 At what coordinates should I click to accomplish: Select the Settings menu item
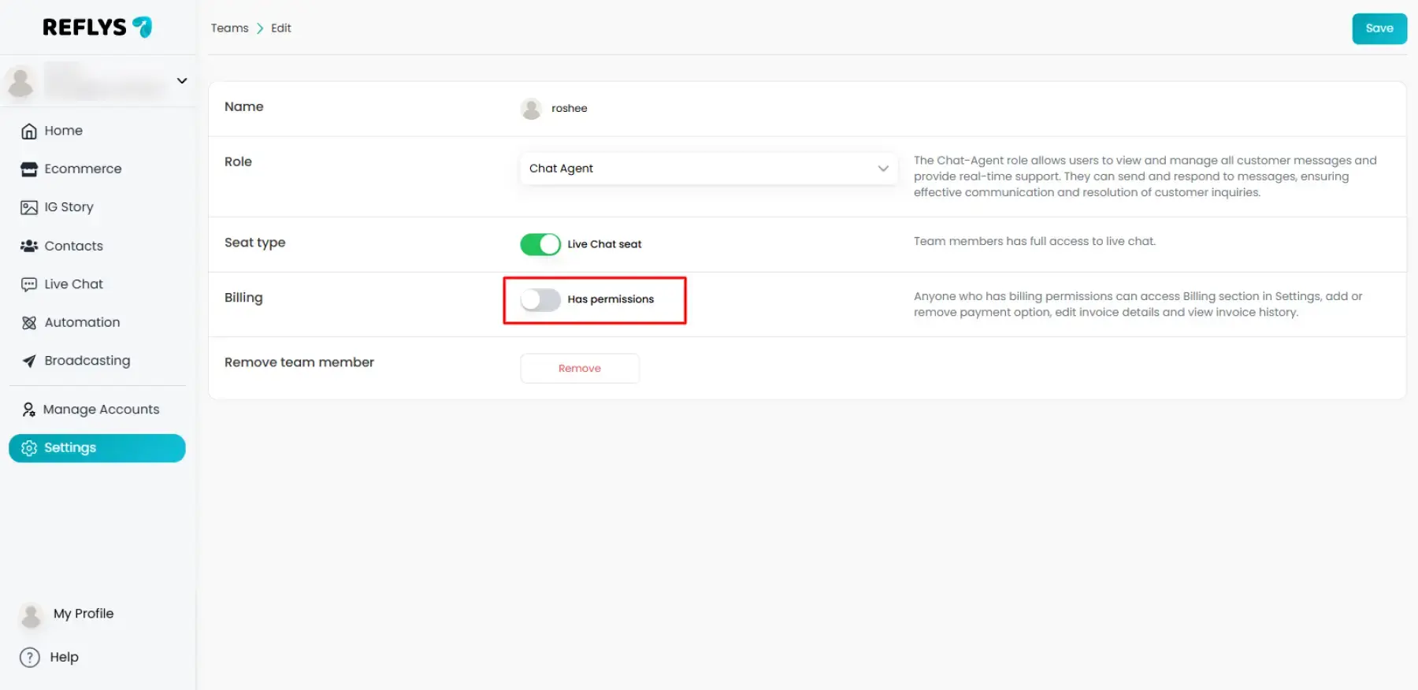(x=97, y=448)
